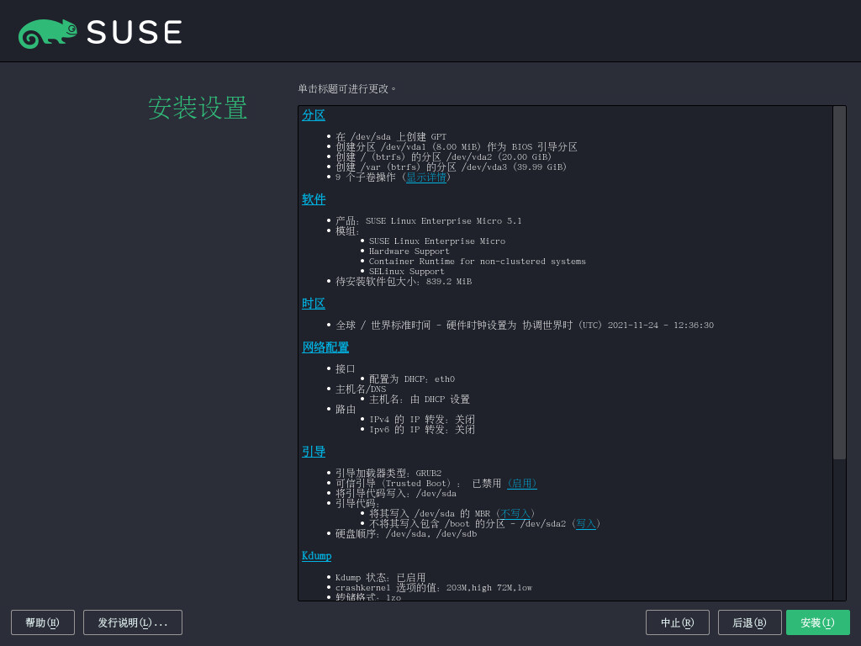Click the settings list vertical scrollbar thumb
Viewport: 861px width, 646px height.
839,283
